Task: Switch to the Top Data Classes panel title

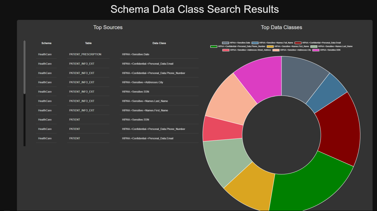Action: (282, 27)
